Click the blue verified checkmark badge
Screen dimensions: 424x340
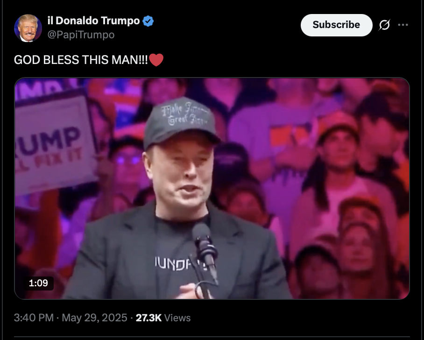(148, 21)
